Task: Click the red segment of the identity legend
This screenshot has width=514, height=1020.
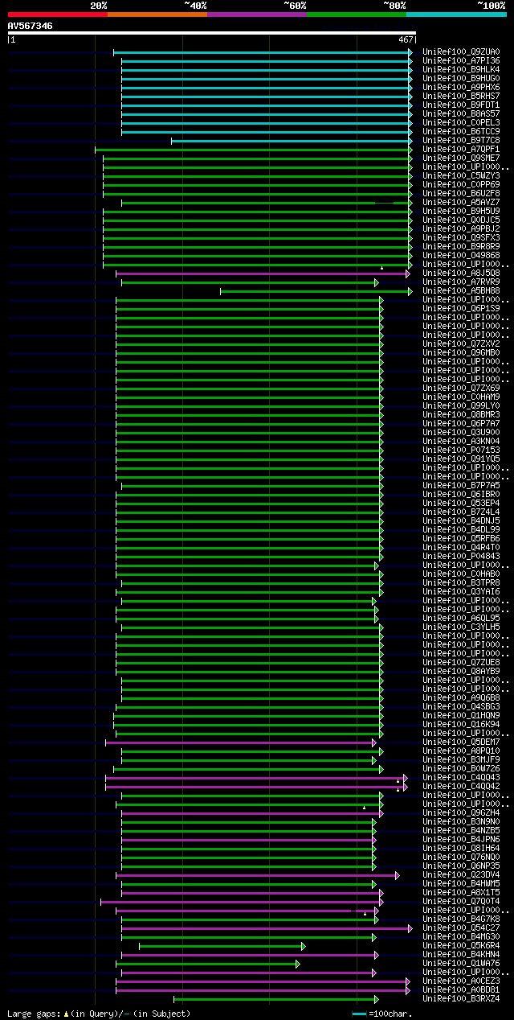Action: coord(58,14)
